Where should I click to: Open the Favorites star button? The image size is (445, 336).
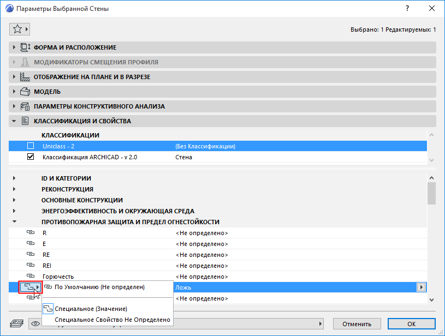coord(20,29)
